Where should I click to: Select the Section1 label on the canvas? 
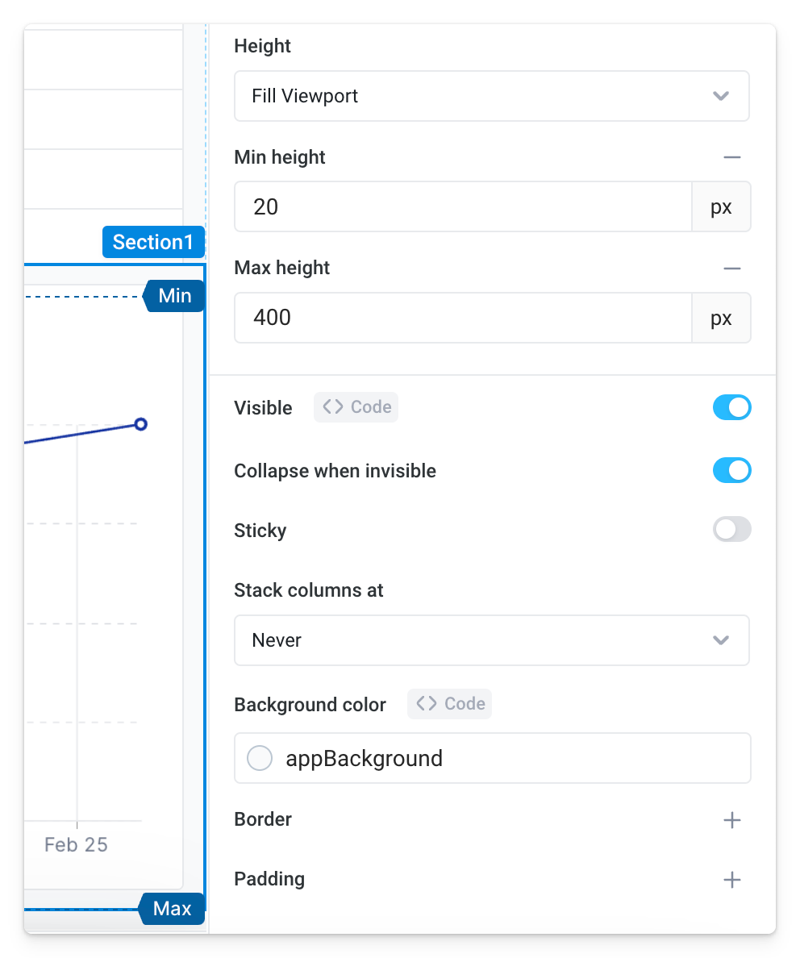coord(153,241)
